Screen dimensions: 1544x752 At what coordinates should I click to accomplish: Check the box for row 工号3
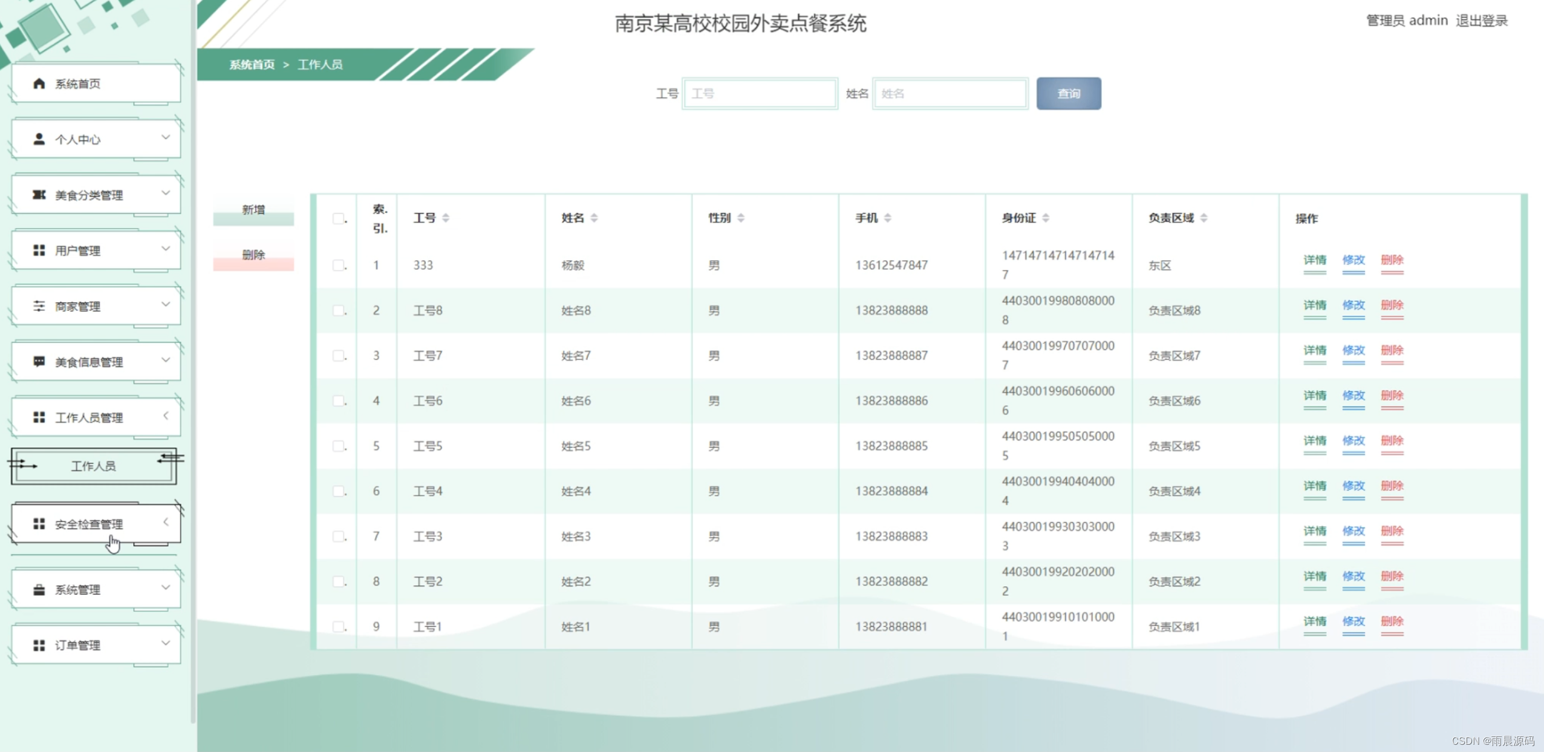(339, 536)
